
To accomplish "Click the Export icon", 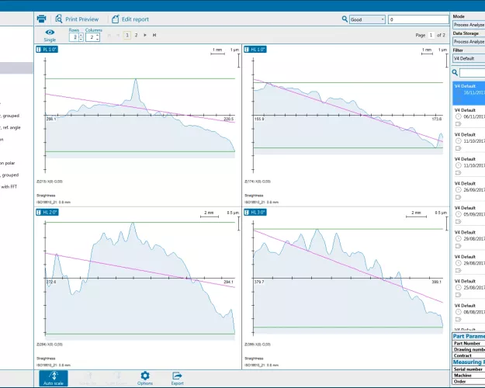I will pos(178,378).
